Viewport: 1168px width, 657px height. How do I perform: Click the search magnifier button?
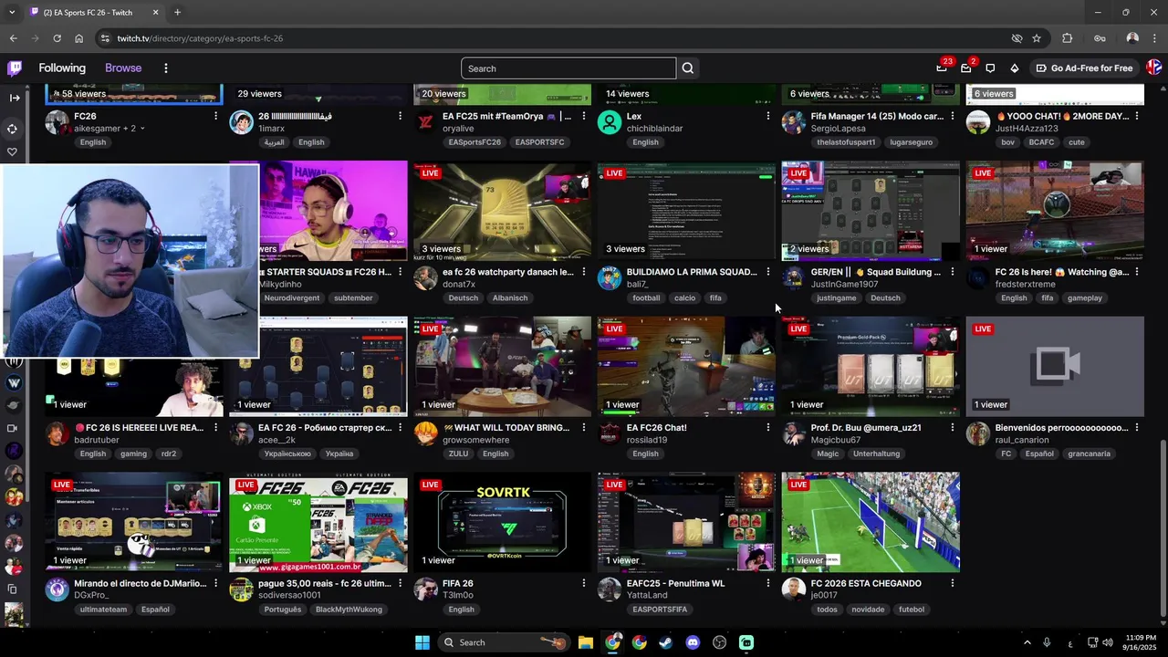click(688, 68)
